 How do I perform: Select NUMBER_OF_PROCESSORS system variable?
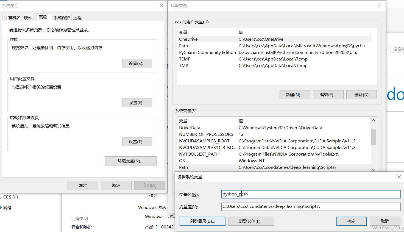(x=274, y=134)
